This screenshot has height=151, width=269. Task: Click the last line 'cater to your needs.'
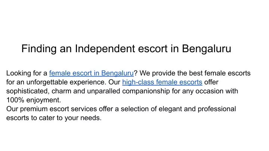[70, 118]
